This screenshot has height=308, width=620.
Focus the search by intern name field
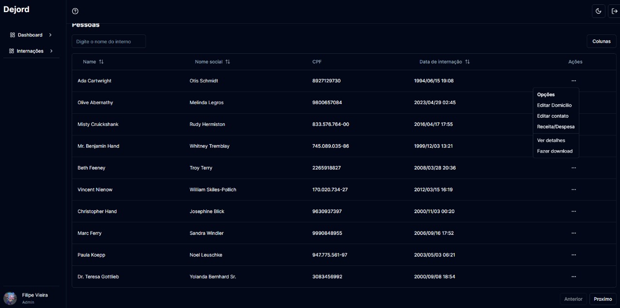(108, 42)
